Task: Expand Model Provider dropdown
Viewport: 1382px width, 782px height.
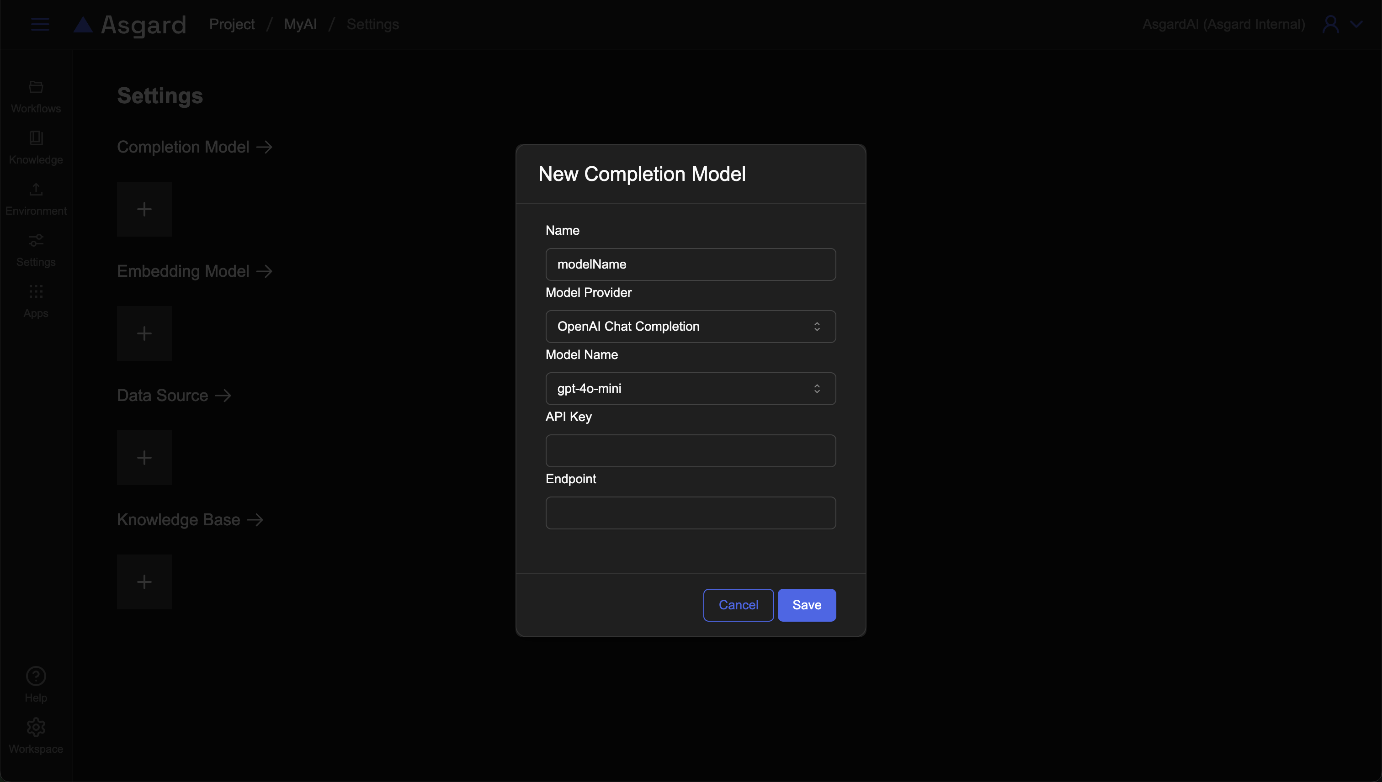Action: pyautogui.click(x=691, y=327)
